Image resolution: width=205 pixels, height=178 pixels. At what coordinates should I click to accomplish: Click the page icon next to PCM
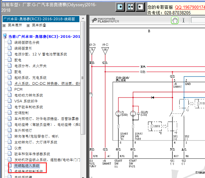click(9, 89)
